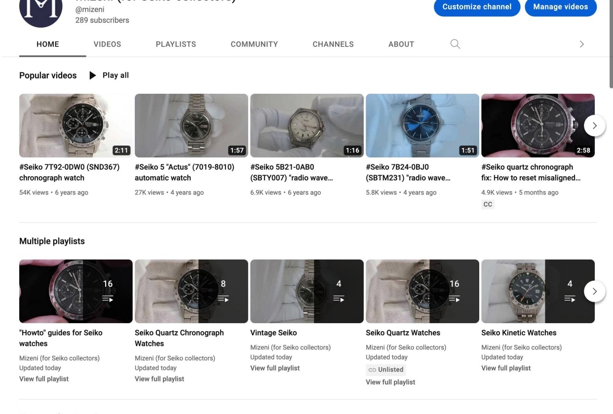
Task: Click channel name under Vintage Seiko playlist
Action: pyautogui.click(x=290, y=347)
